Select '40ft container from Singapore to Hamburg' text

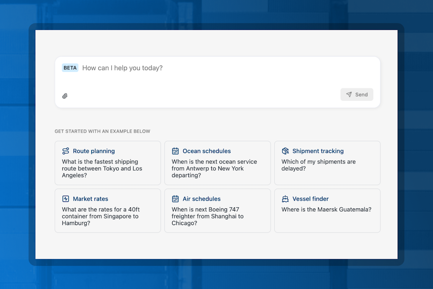pyautogui.click(x=100, y=216)
